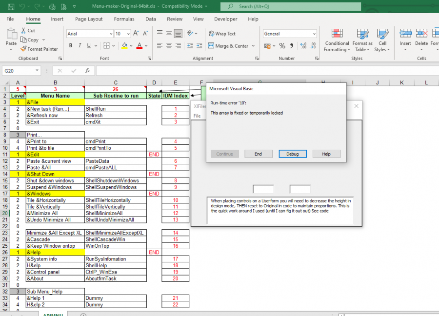This screenshot has width=439, height=316.
Task: Apply comma style number format
Action: pos(292,46)
